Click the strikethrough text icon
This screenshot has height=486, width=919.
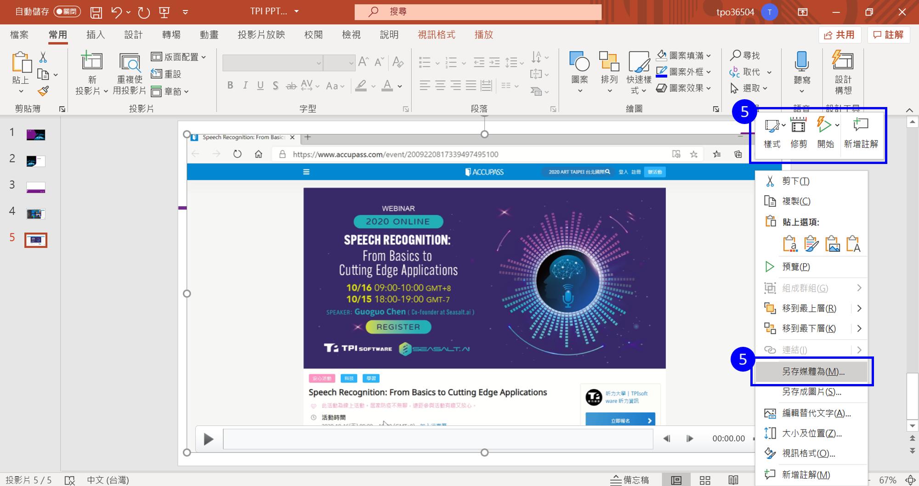[291, 85]
